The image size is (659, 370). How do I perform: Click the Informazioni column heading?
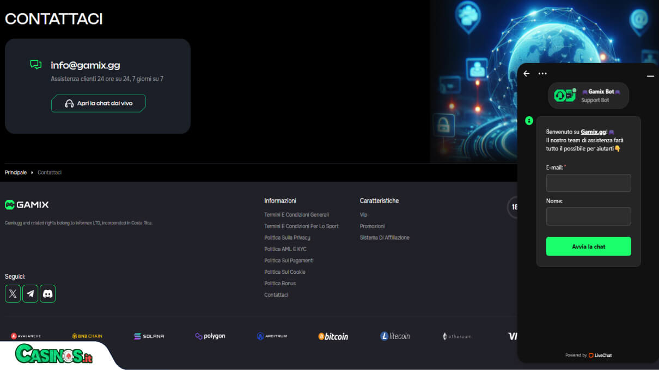pyautogui.click(x=280, y=200)
